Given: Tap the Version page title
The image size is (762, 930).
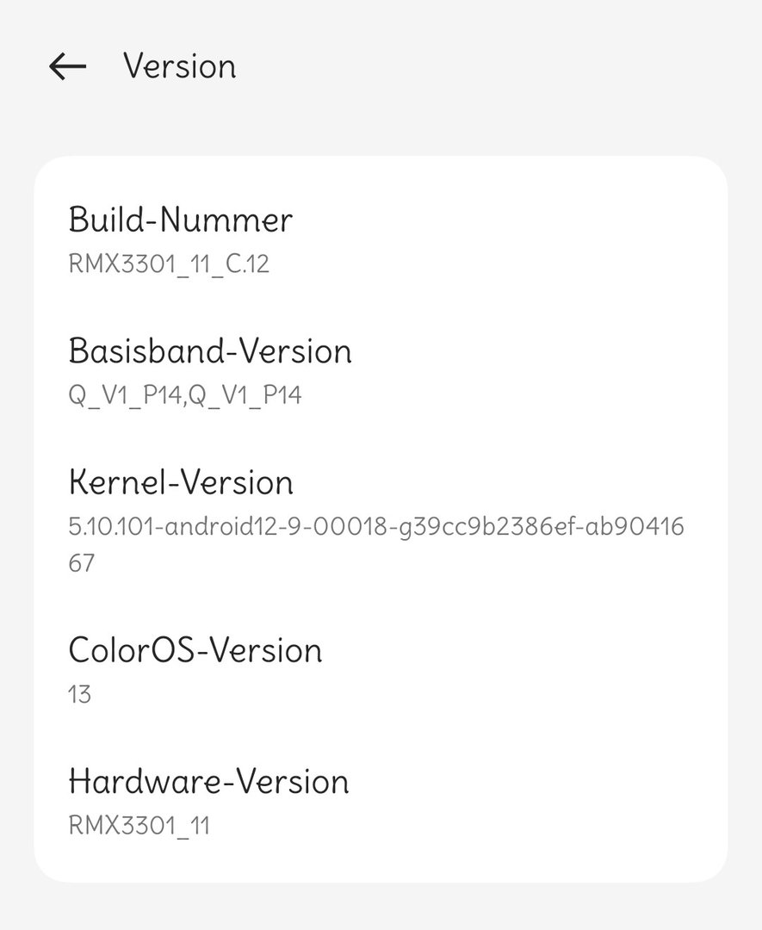Looking at the screenshot, I should (x=179, y=66).
